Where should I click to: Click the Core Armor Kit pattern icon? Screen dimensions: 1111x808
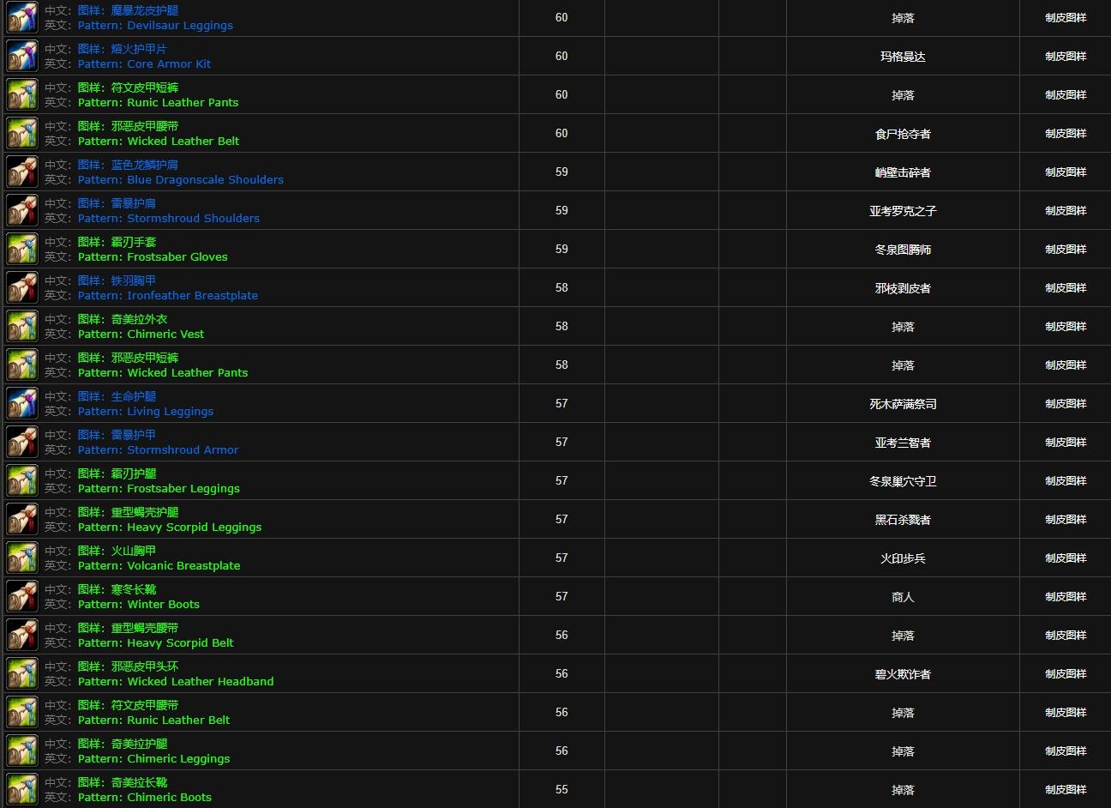pos(22,57)
